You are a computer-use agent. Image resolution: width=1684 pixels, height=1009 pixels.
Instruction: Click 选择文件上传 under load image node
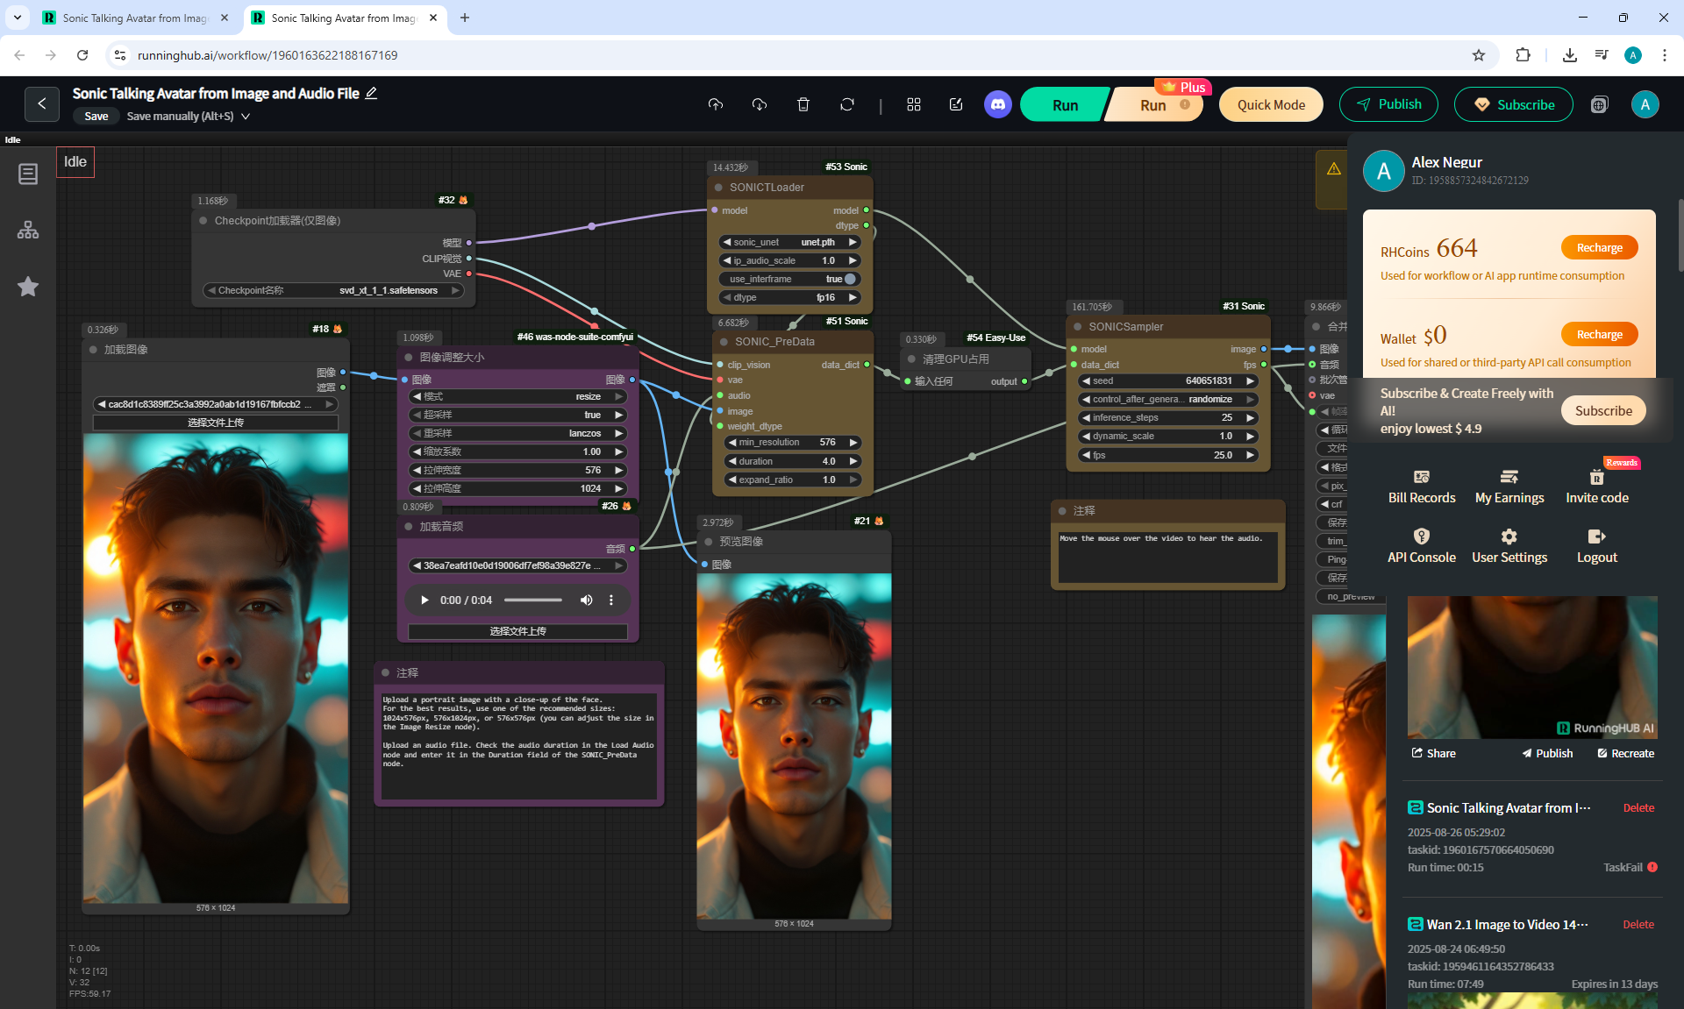click(x=215, y=423)
